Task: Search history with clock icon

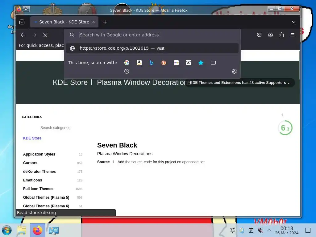Action: (x=127, y=71)
